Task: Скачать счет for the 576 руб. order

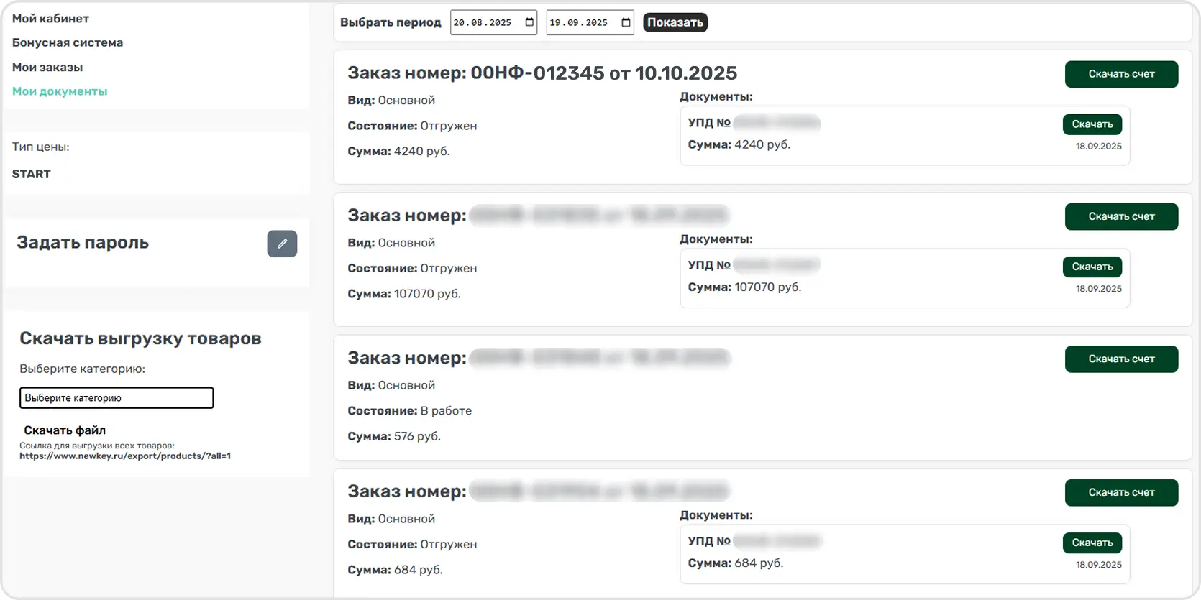Action: [1121, 359]
